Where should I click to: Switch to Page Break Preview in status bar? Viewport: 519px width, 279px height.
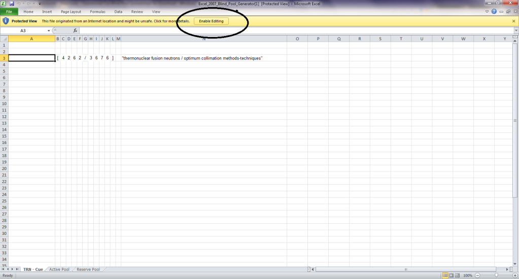[457, 275]
